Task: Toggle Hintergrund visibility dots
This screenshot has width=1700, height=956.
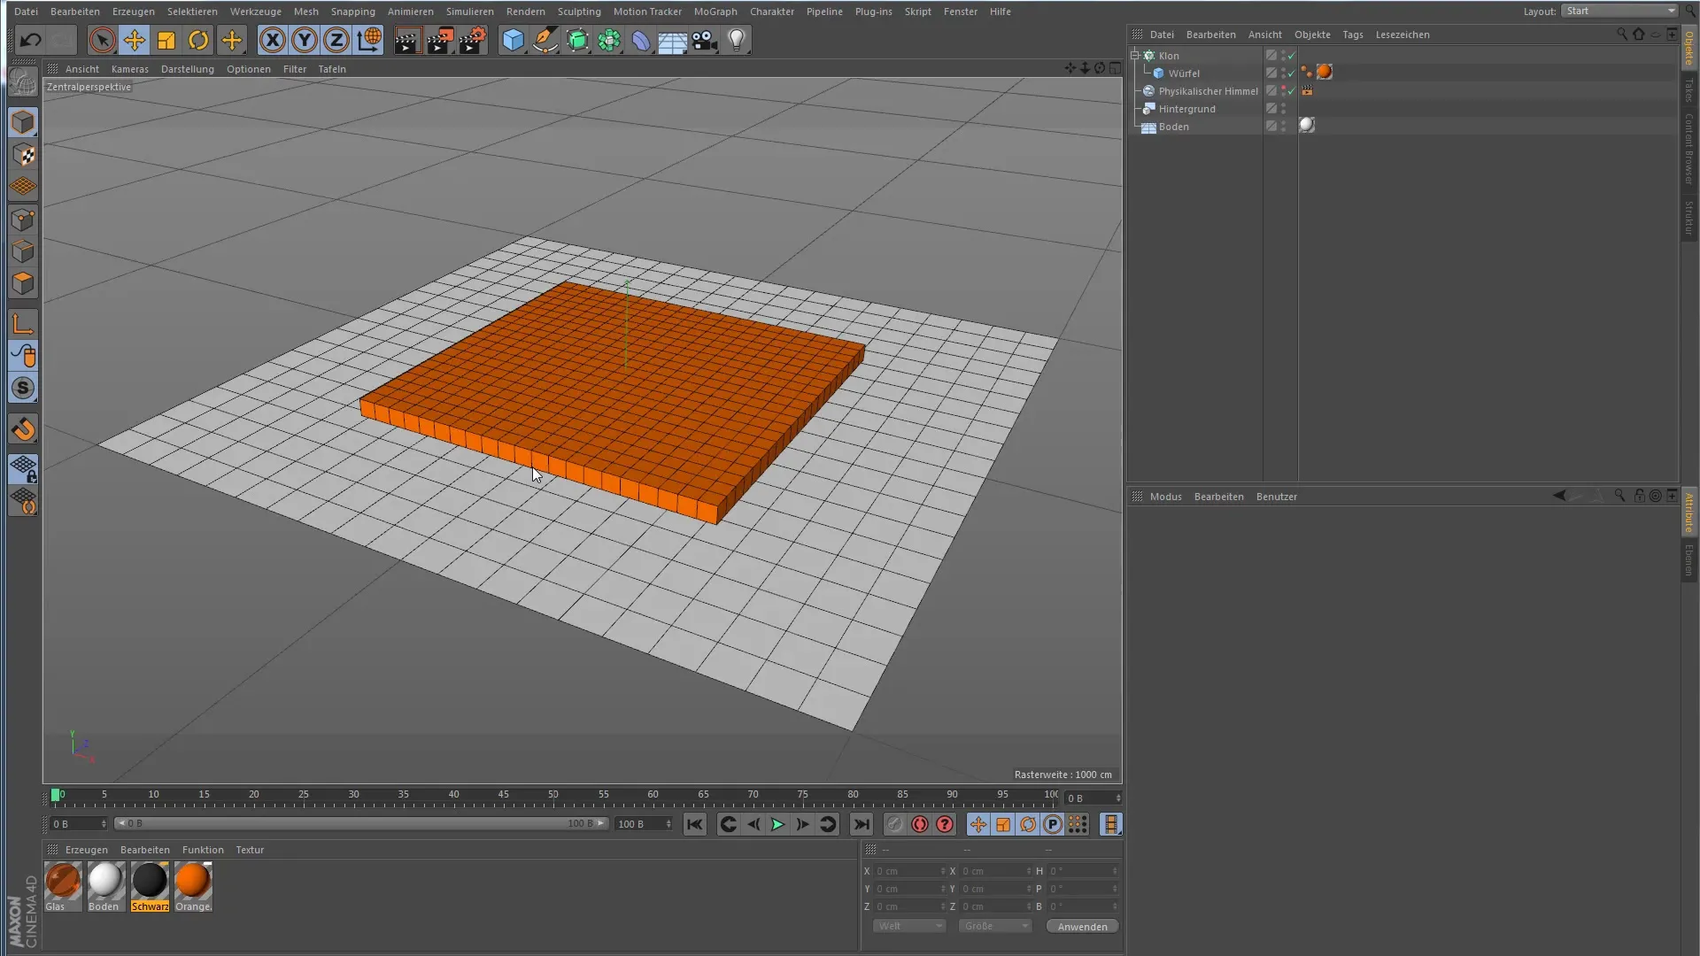Action: click(1284, 109)
